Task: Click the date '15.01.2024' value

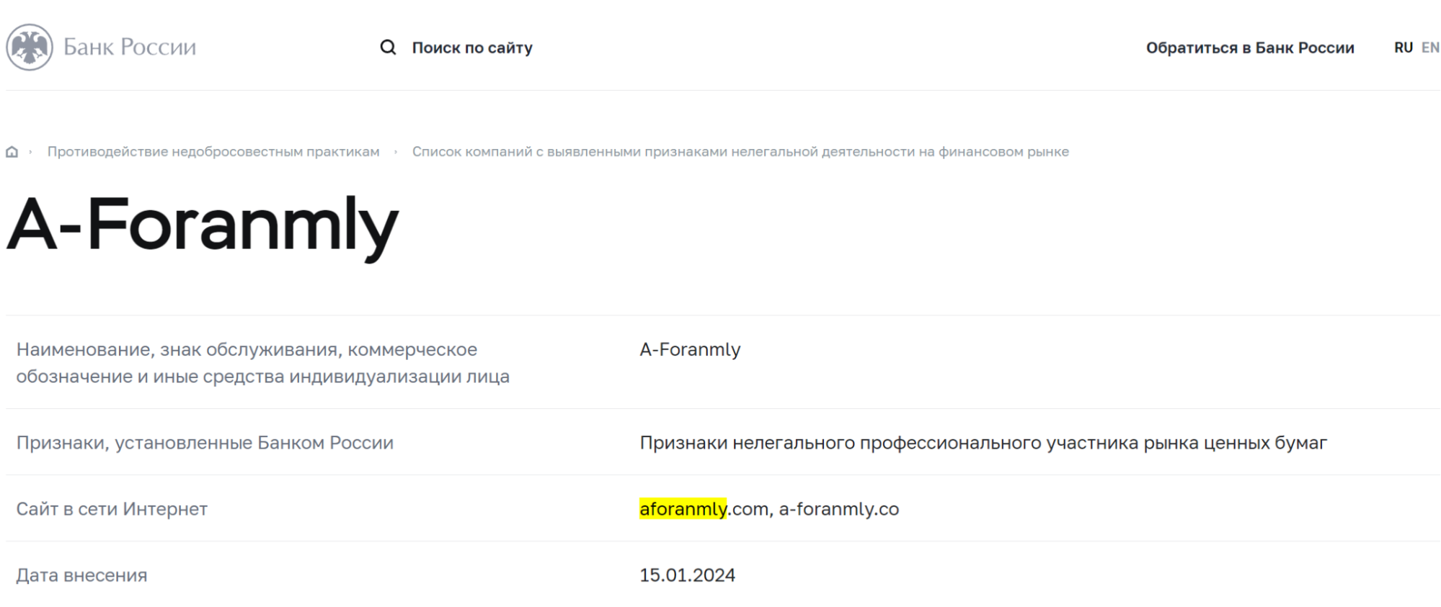Action: pyautogui.click(x=688, y=575)
